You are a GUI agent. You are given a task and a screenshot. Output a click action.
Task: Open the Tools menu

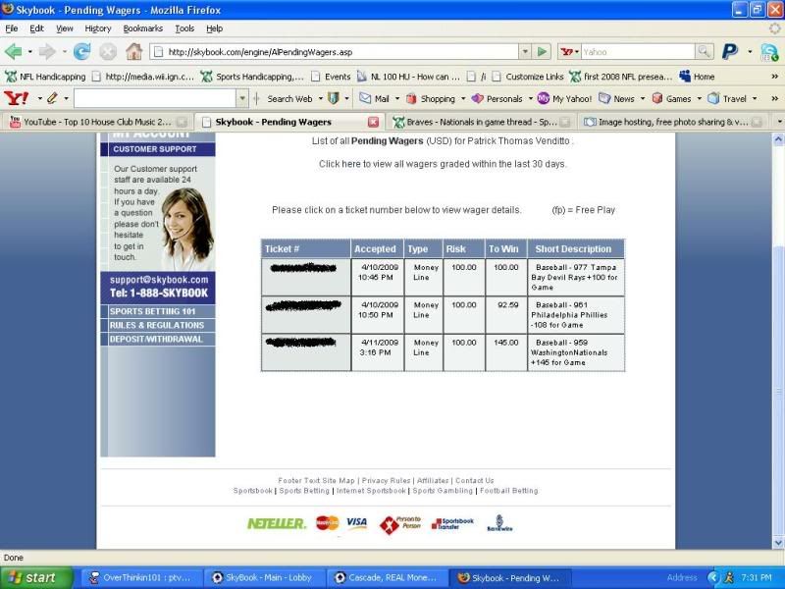pyautogui.click(x=184, y=28)
